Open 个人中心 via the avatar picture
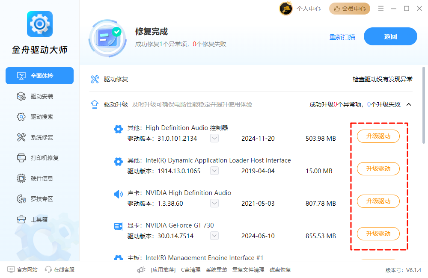The height and width of the screenshot is (278, 428). pyautogui.click(x=286, y=8)
